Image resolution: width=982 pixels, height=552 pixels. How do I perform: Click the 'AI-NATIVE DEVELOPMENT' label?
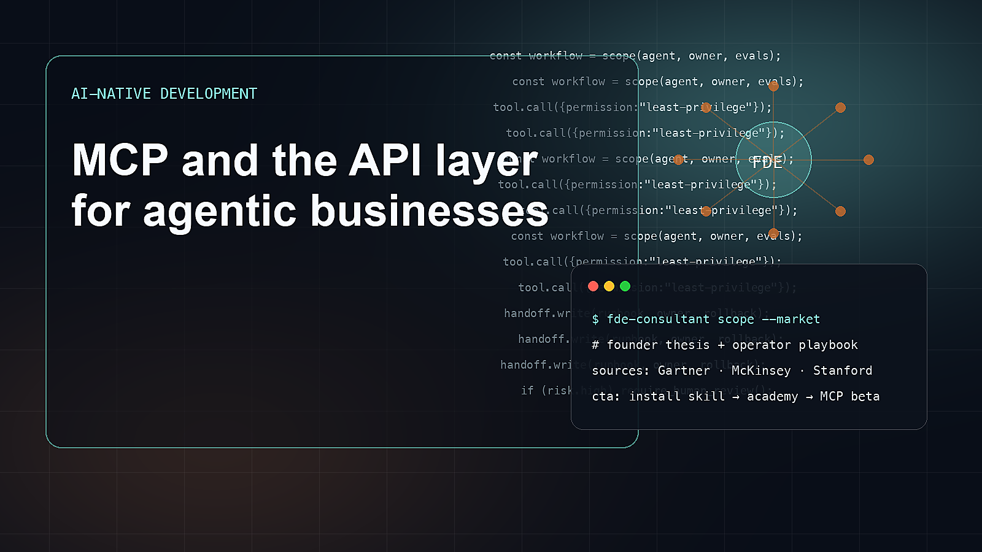164,94
